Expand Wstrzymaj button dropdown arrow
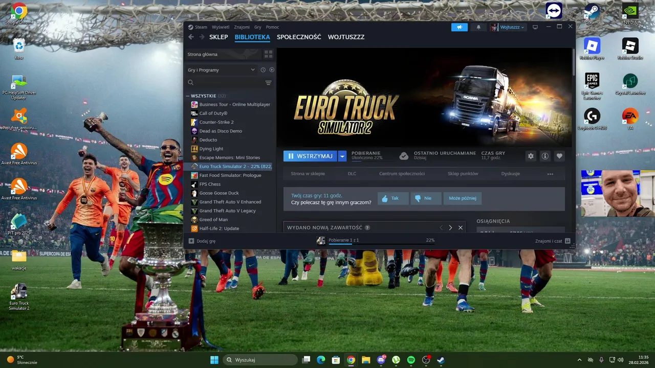Viewport: 655px width, 368px height. (x=342, y=156)
